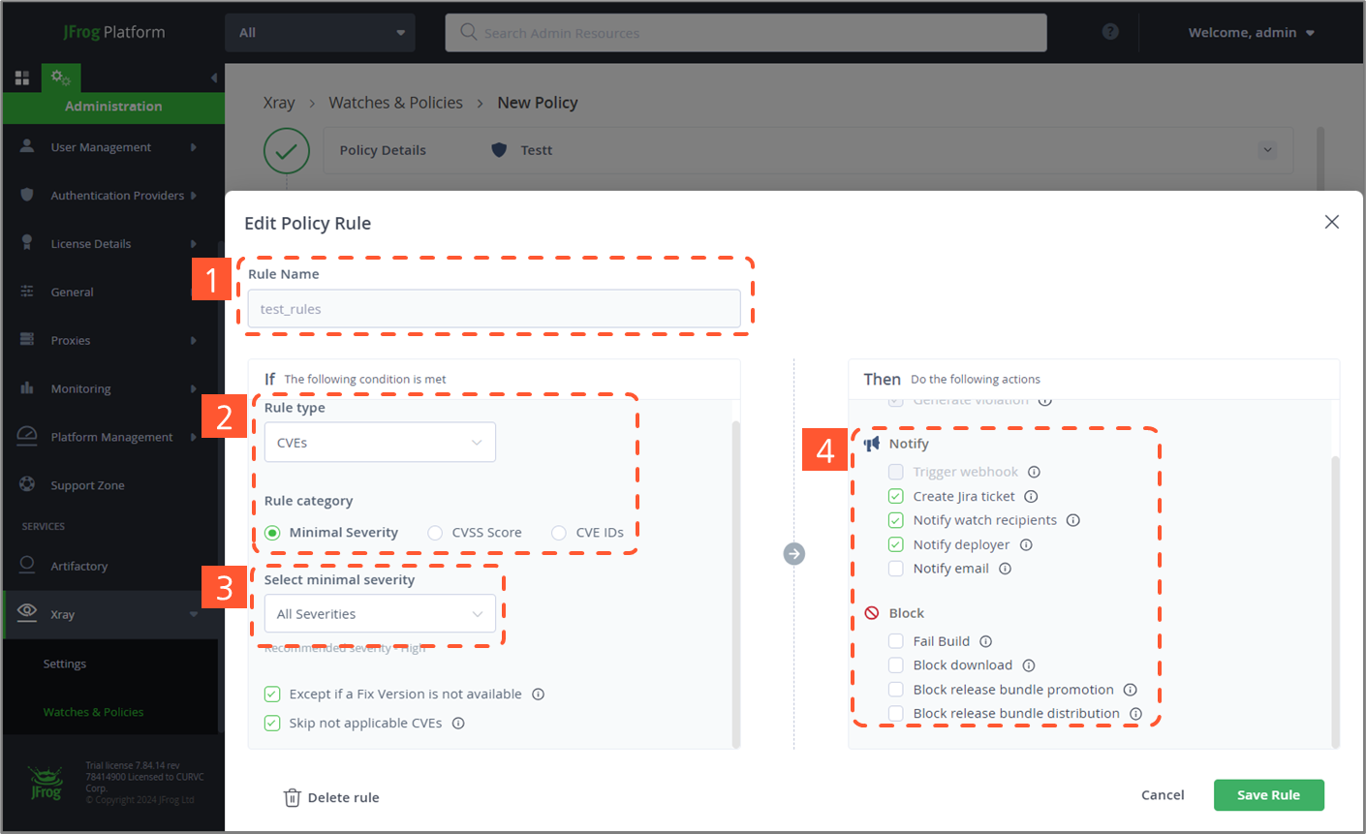The height and width of the screenshot is (834, 1366).
Task: Click the help question mark icon
Action: click(x=1110, y=32)
